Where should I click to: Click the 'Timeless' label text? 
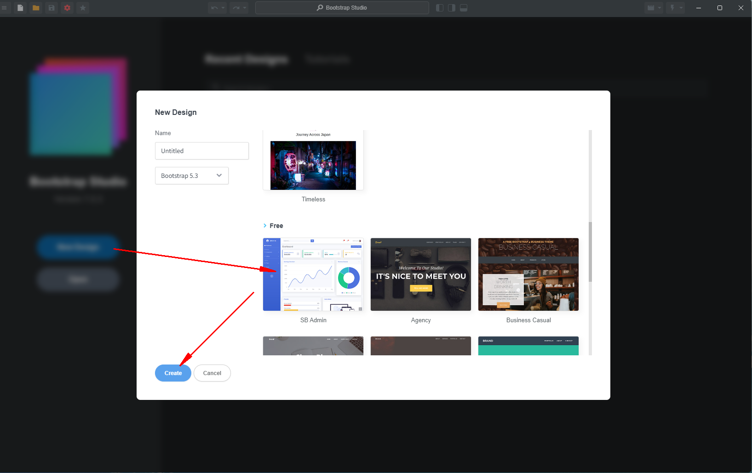[313, 199]
